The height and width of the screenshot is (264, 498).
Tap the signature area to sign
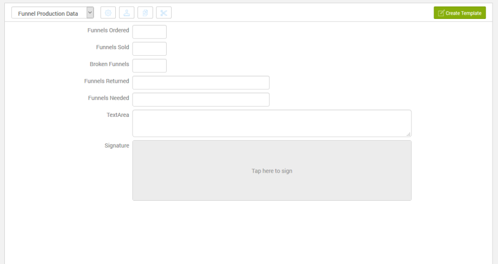272,170
